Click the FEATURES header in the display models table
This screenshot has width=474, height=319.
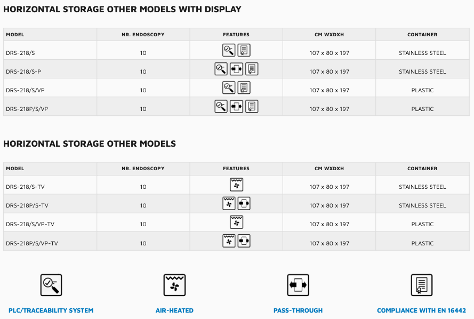click(x=236, y=35)
